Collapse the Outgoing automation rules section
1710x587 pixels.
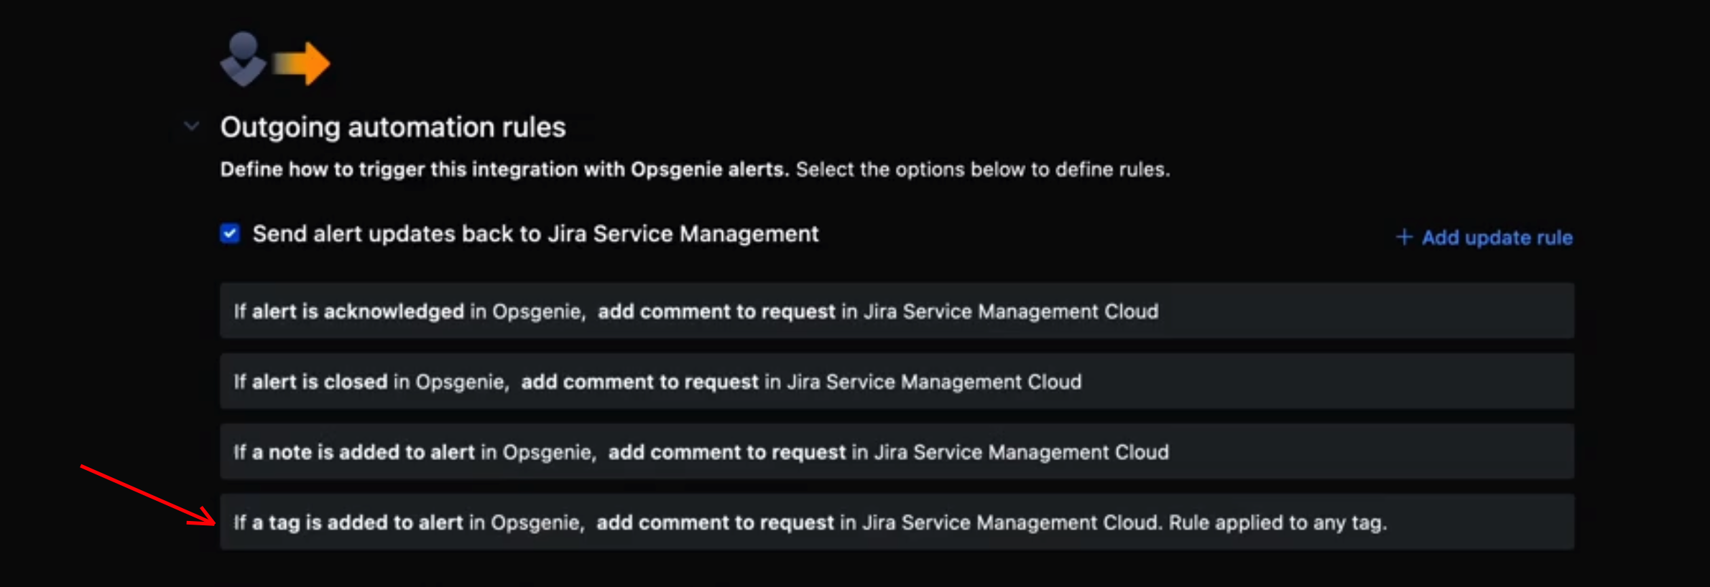(x=191, y=126)
